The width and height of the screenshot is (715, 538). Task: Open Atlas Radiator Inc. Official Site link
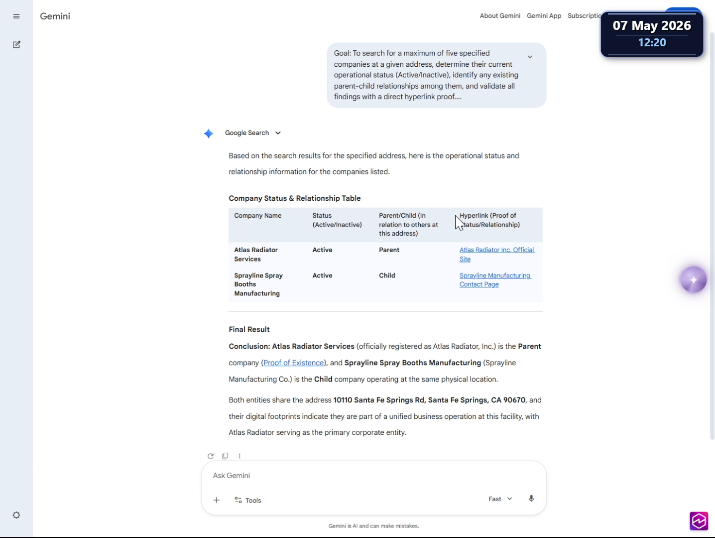click(497, 255)
